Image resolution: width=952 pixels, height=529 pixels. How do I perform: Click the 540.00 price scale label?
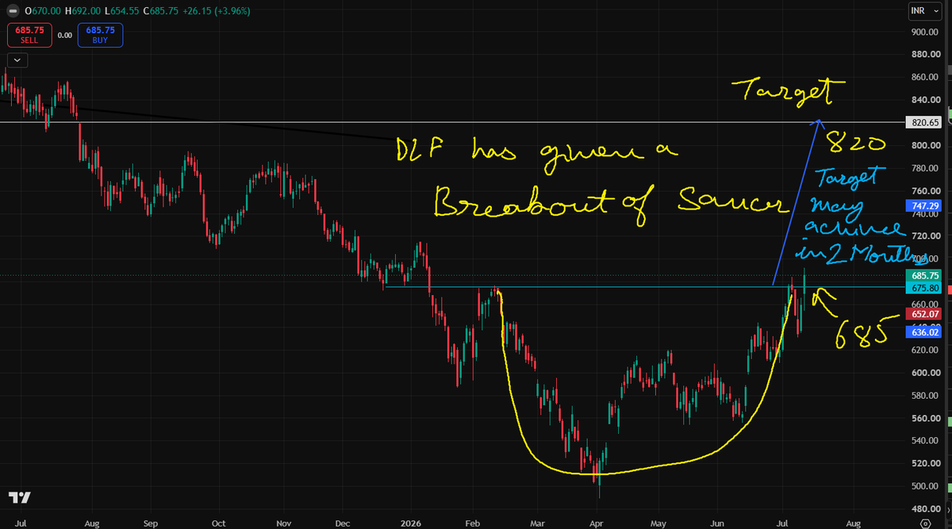tap(924, 441)
